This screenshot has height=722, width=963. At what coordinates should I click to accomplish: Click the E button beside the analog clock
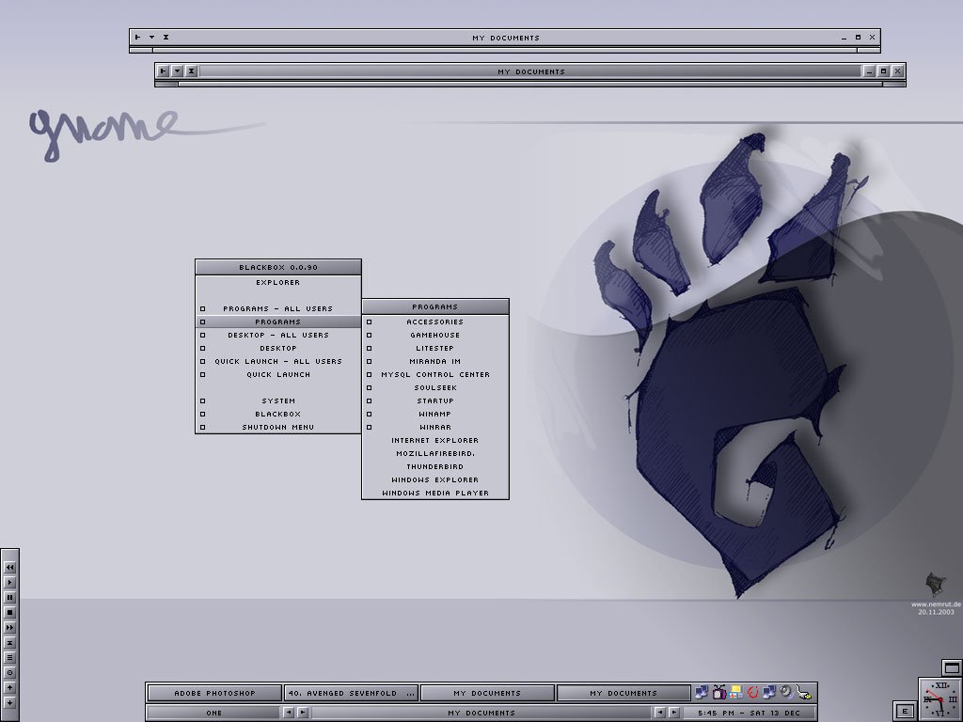tap(904, 711)
